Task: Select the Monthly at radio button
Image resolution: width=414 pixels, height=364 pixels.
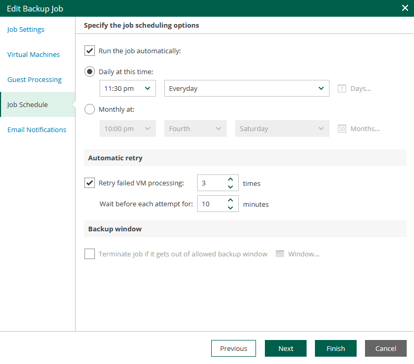Action: (90, 109)
